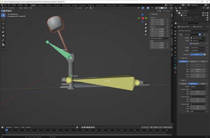
Task: Open the Output properties tab icon
Action: pos(175,34)
